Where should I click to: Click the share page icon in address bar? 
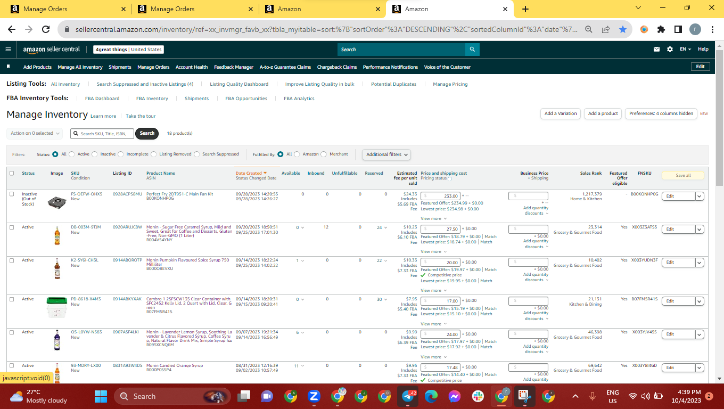(606, 30)
